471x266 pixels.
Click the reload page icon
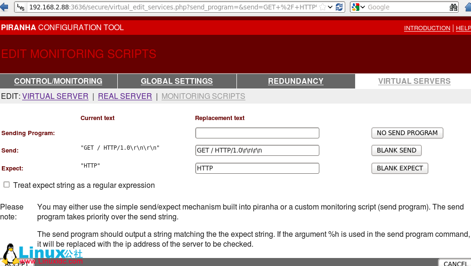[339, 7]
